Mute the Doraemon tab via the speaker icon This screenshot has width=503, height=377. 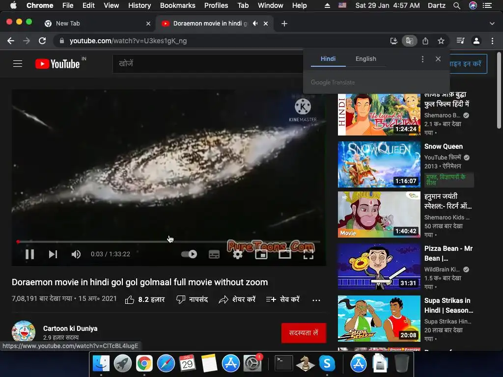coord(255,24)
